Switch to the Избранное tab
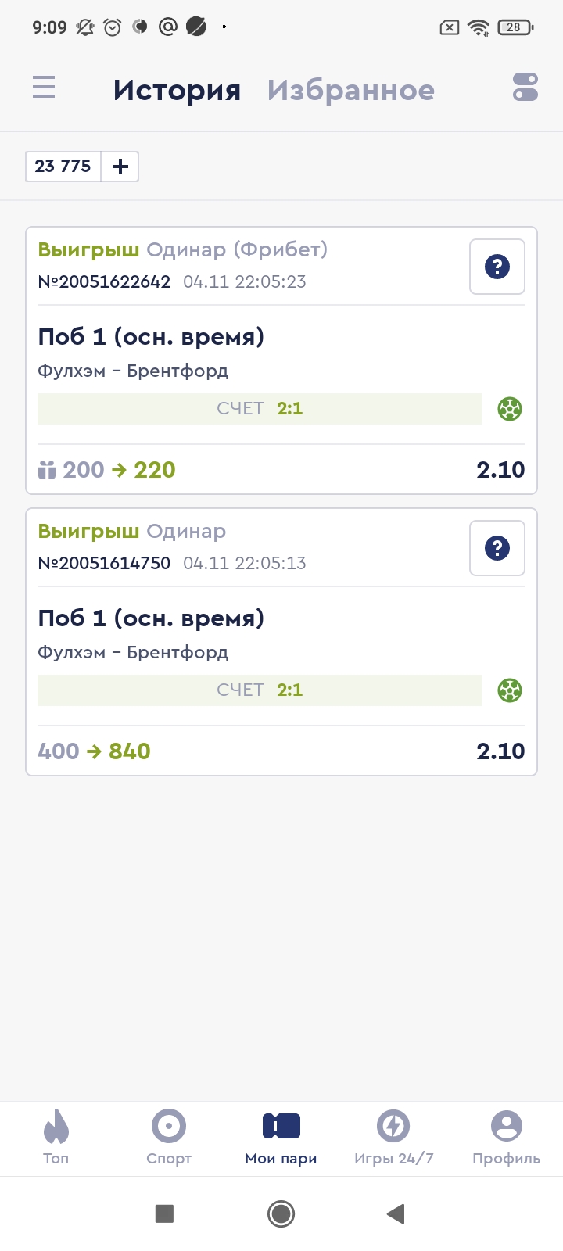Screen dimensions: 563x1251 350,90
